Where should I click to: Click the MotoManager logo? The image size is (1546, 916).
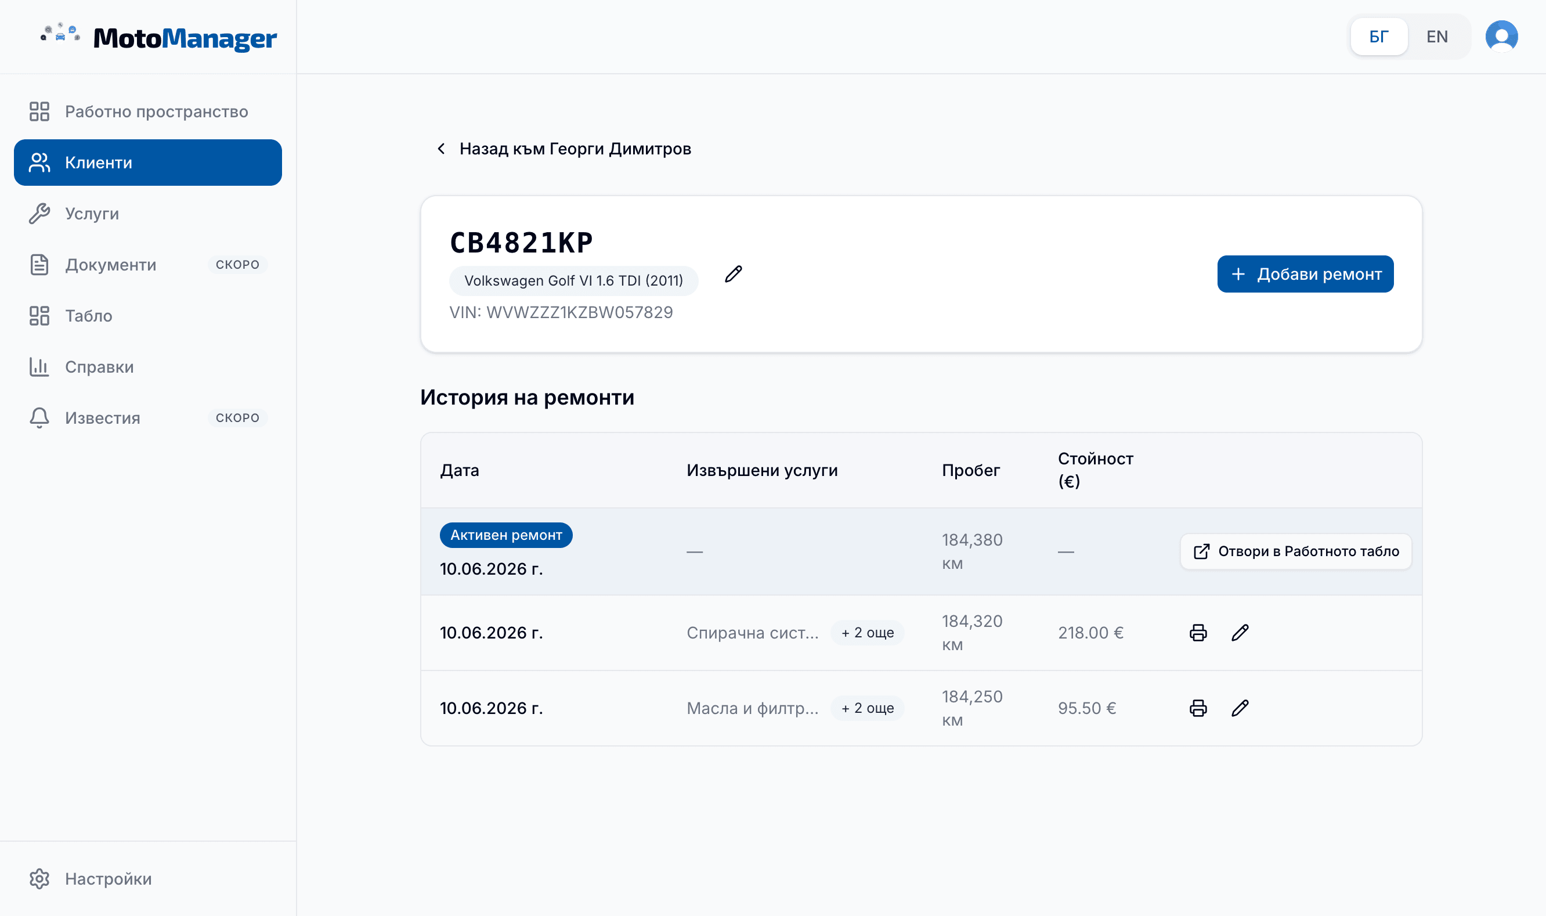[x=158, y=38]
